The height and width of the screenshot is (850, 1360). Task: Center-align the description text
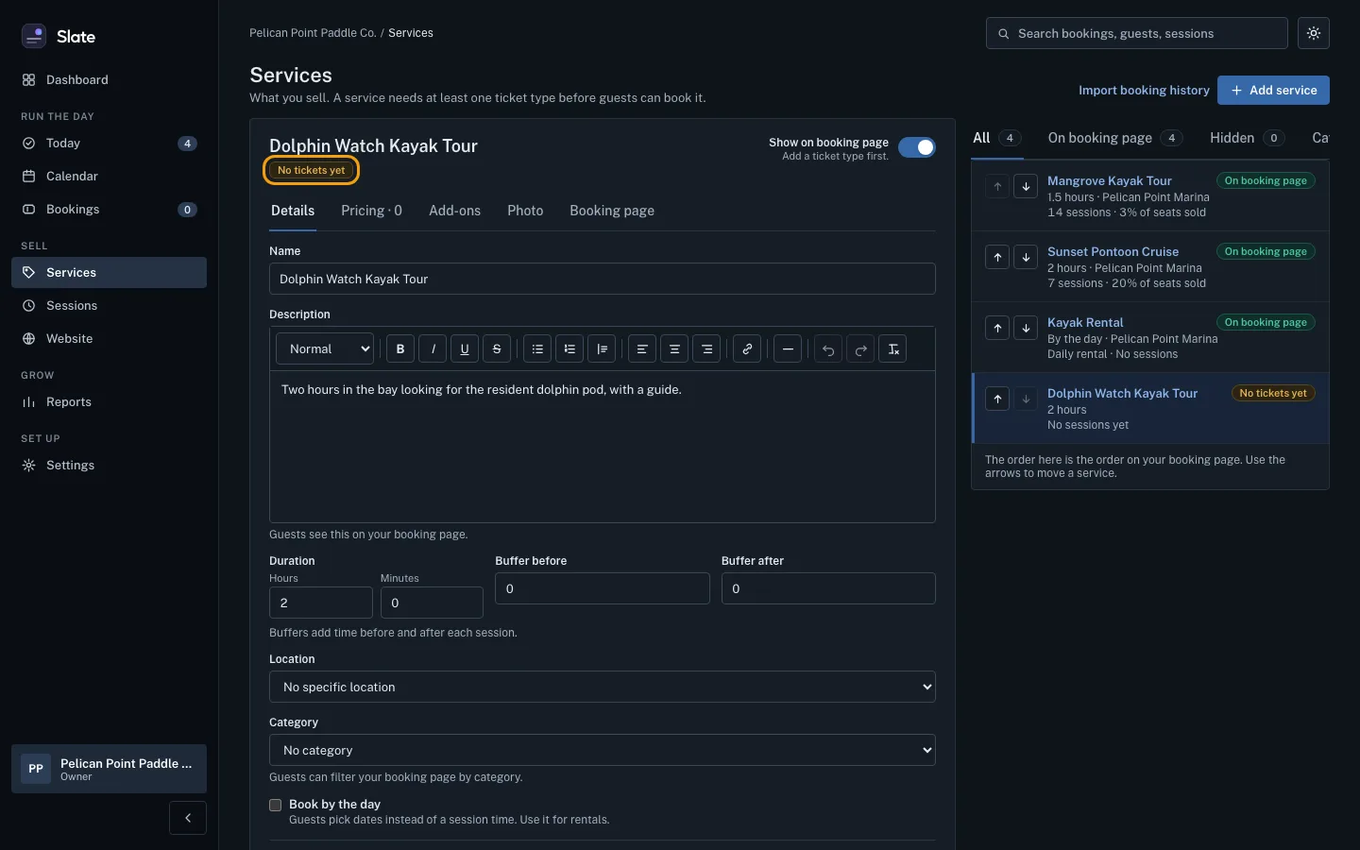pos(674,349)
